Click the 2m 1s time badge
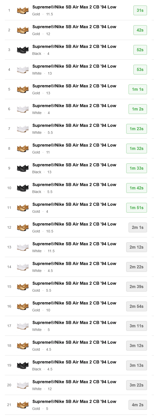Viewport: 154px width, 417px height. click(138, 228)
